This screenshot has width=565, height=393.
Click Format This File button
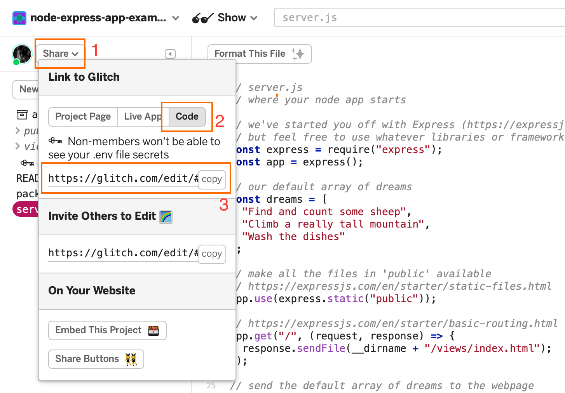click(260, 54)
